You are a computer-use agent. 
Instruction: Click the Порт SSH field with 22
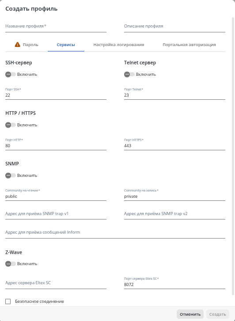click(x=56, y=95)
